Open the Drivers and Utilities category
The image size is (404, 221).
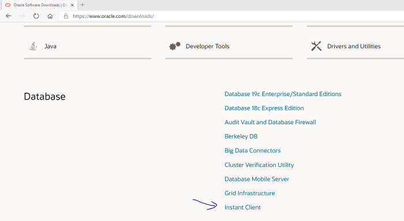pyautogui.click(x=354, y=46)
